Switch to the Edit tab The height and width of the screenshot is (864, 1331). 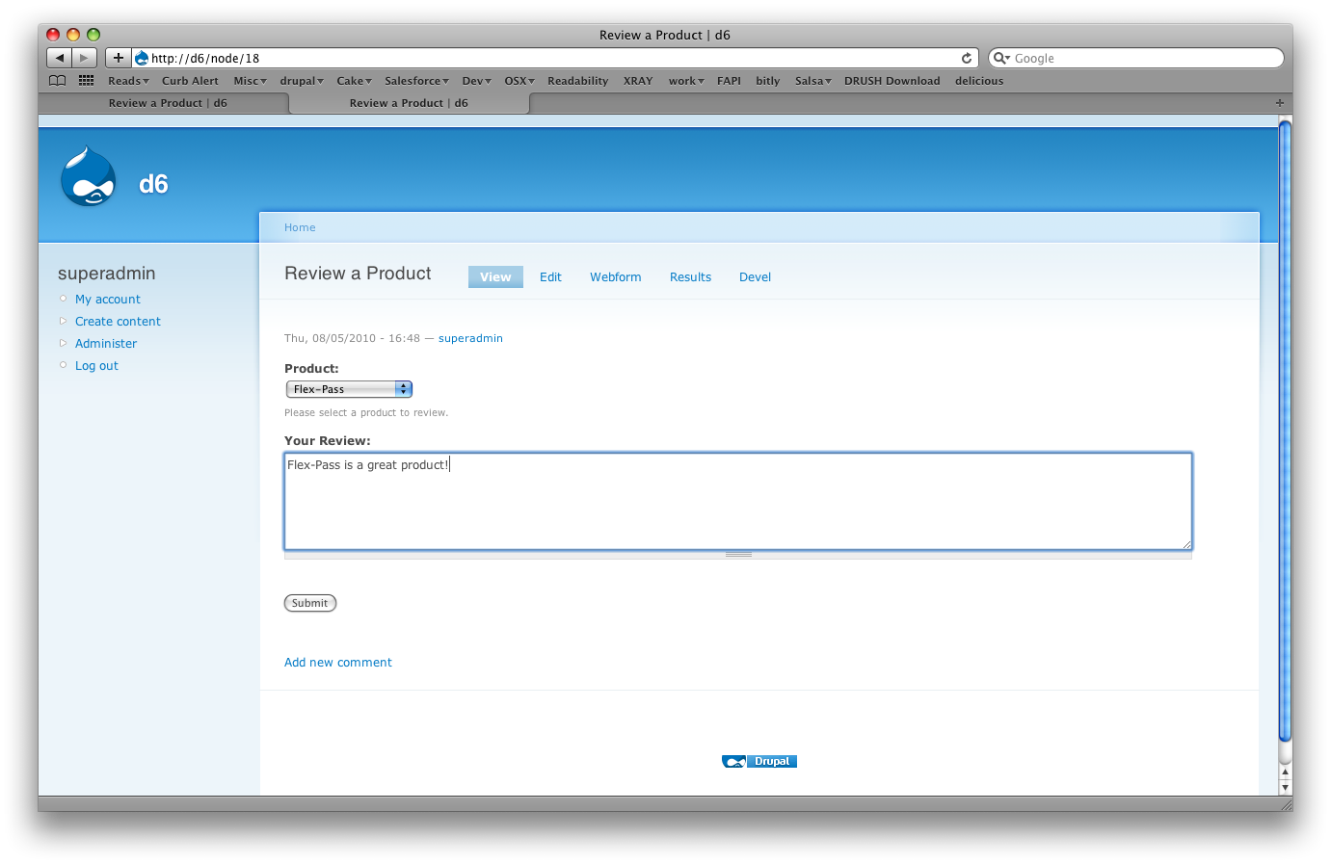click(x=550, y=276)
